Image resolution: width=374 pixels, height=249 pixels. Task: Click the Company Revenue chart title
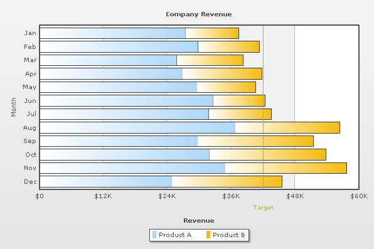tap(199, 14)
